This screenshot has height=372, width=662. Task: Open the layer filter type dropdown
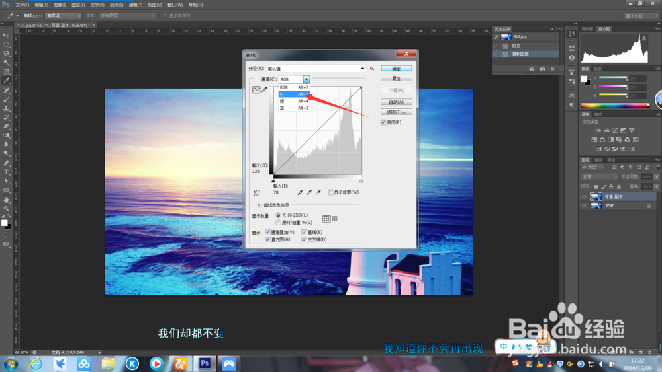pyautogui.click(x=593, y=167)
